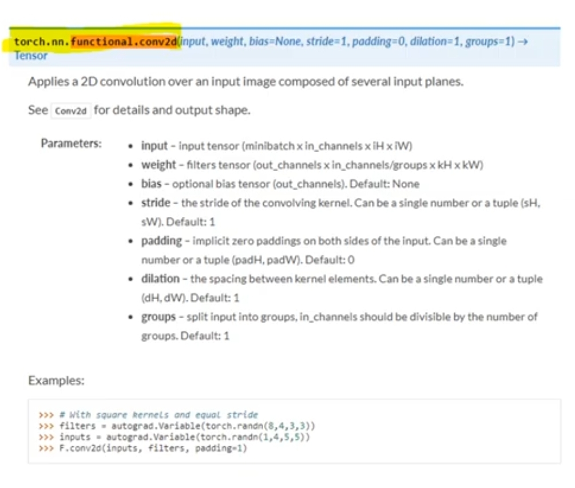Select the 'weight' parameter name
Image resolution: width=575 pixels, height=488 pixels.
point(158,165)
